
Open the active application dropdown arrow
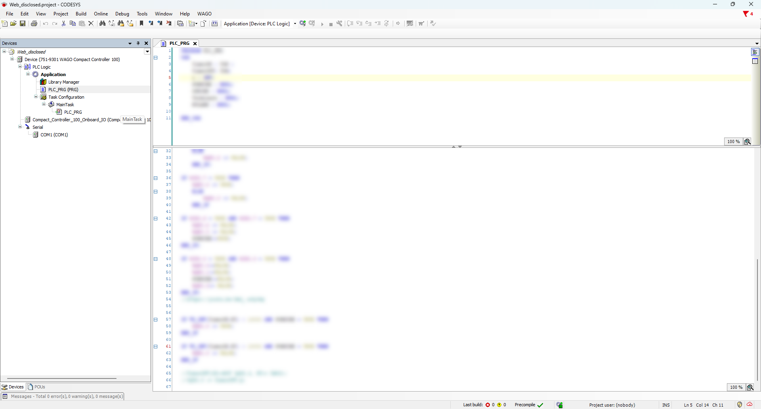[295, 24]
